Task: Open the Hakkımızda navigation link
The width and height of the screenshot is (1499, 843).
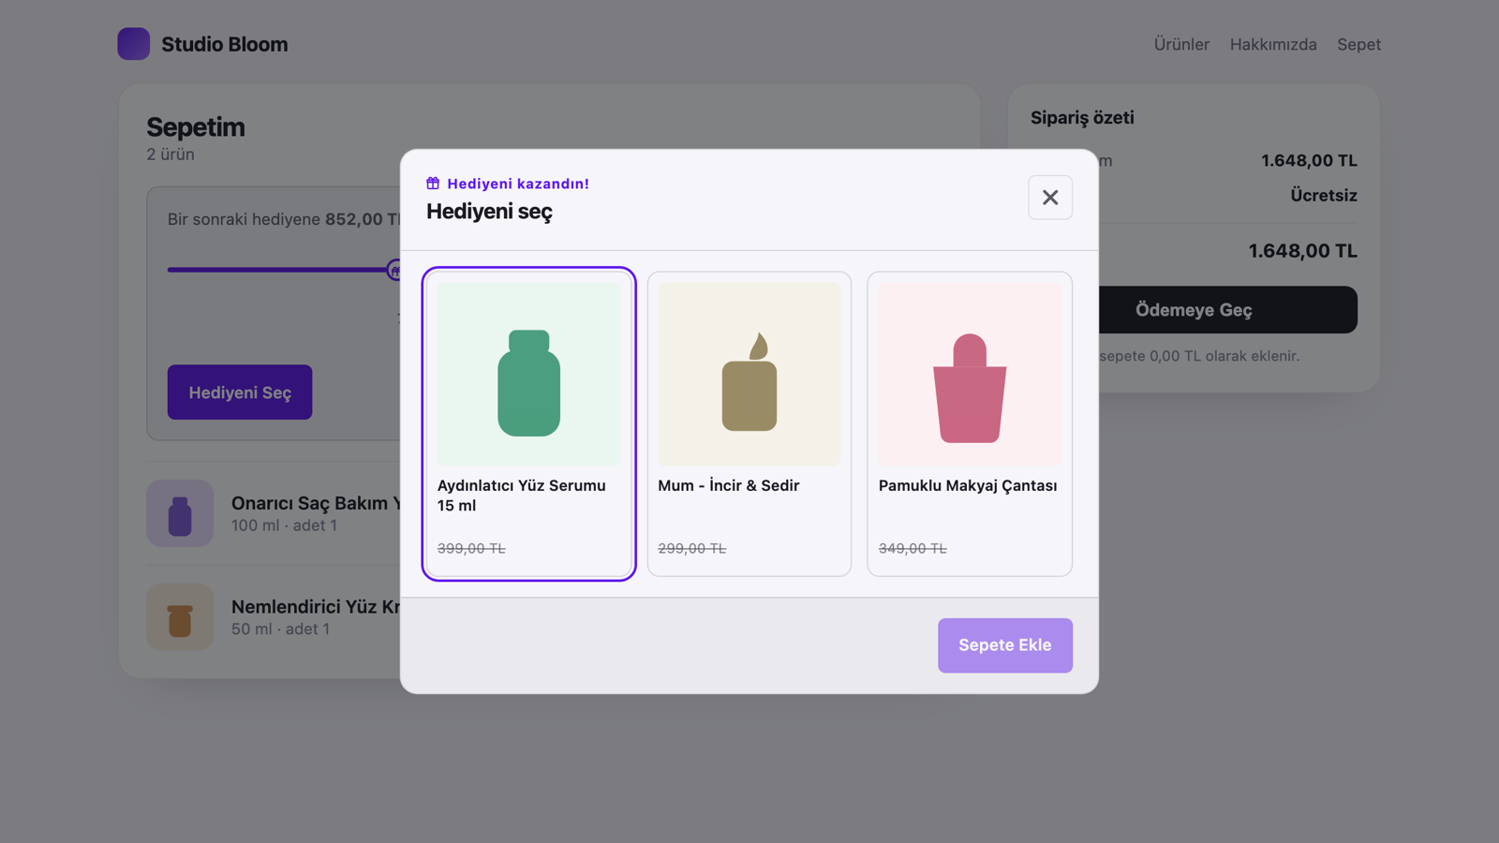Action: coord(1273,44)
